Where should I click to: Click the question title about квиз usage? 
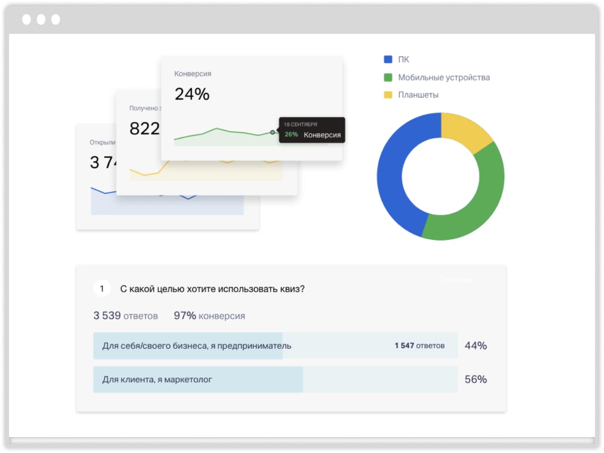point(212,289)
